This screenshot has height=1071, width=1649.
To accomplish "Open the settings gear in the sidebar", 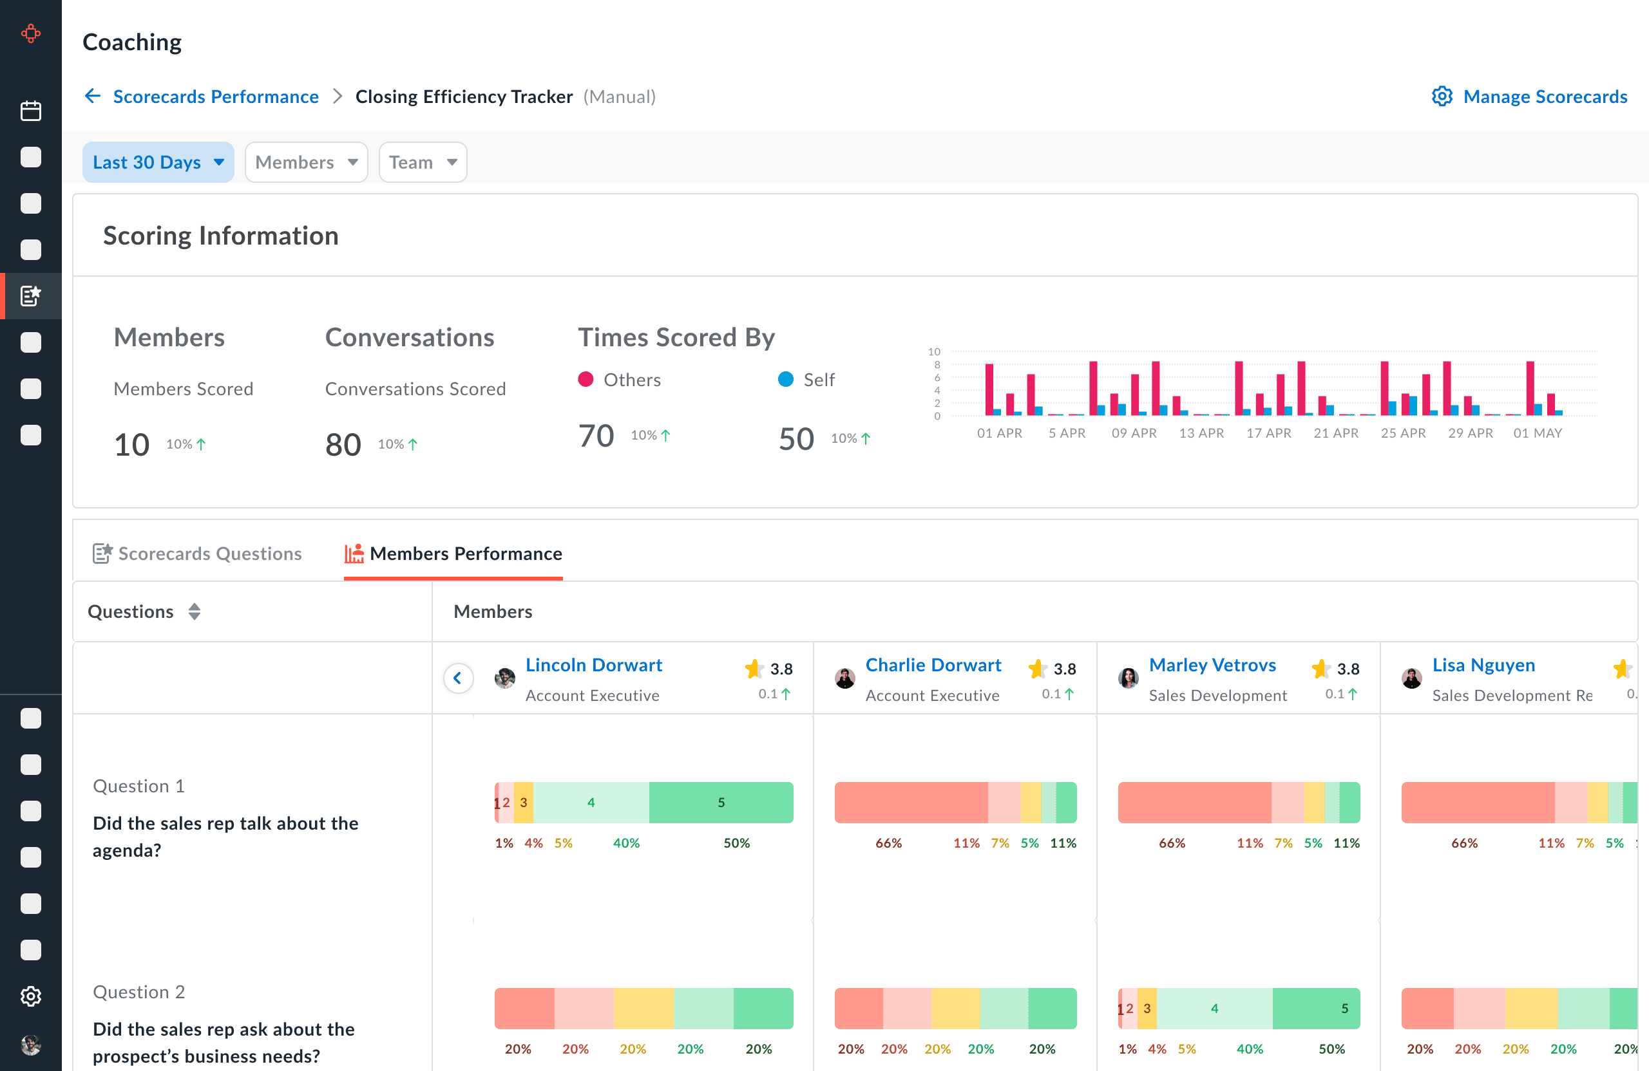I will point(30,996).
